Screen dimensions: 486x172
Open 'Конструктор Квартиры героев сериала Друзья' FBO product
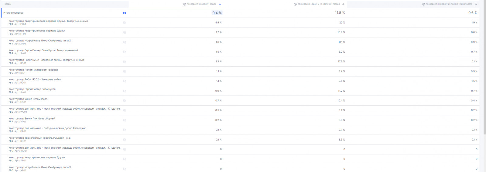(x=37, y=157)
